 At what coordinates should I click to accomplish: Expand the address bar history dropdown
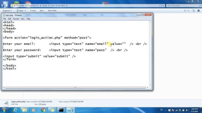click(x=160, y=6)
